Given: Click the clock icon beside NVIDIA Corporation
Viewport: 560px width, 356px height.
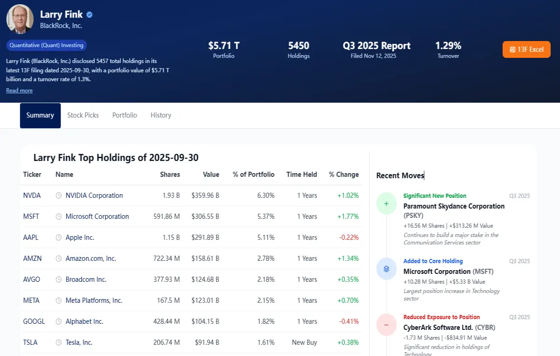Looking at the screenshot, I should tap(59, 195).
